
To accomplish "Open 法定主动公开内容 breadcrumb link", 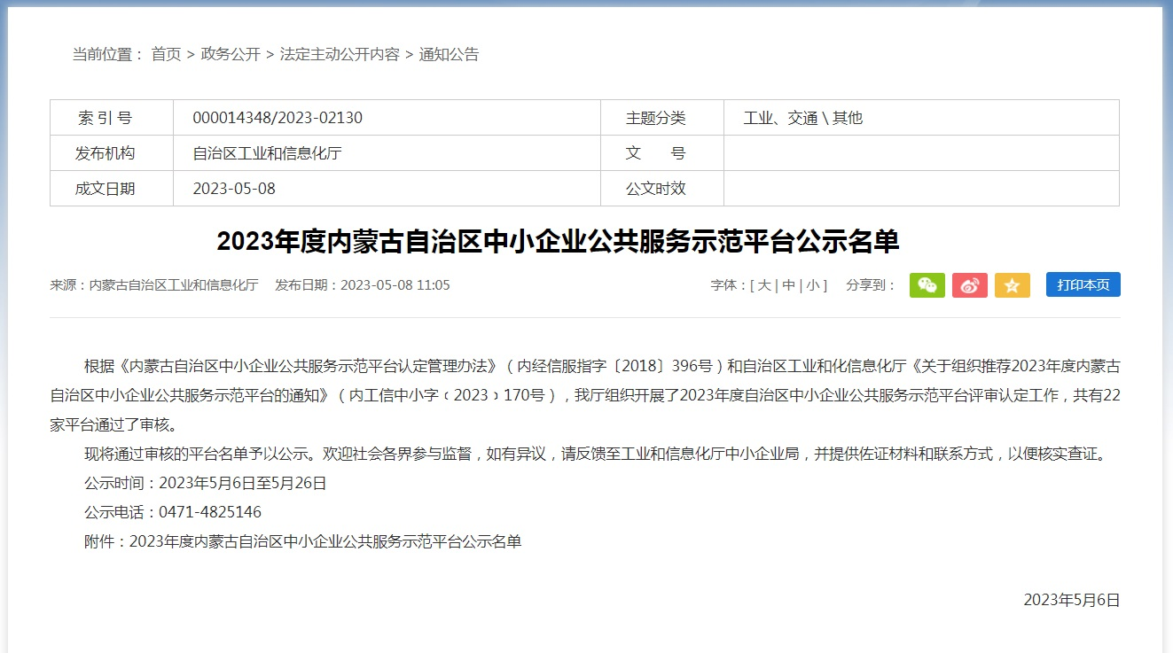I will 340,54.
